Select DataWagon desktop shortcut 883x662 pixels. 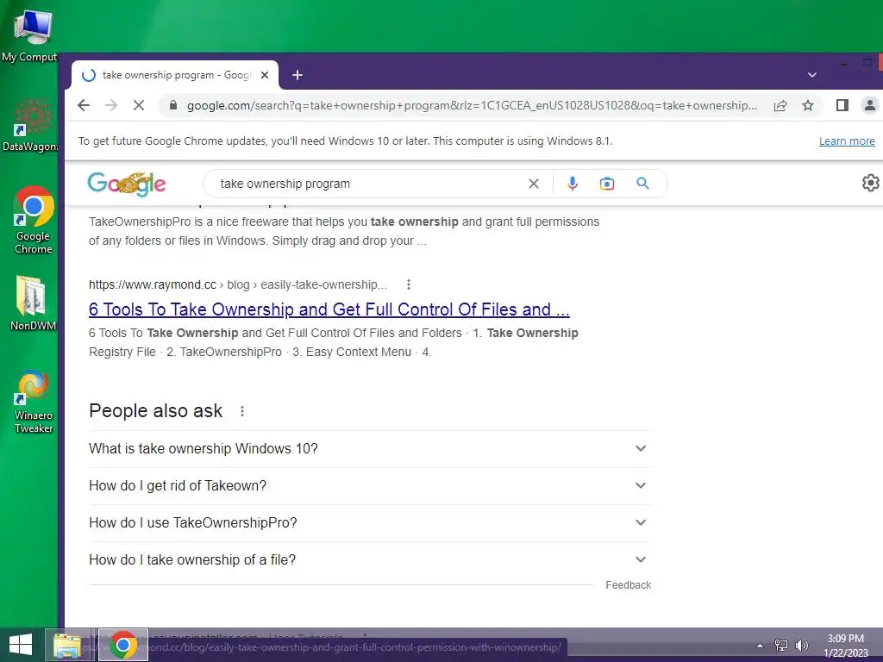click(31, 125)
